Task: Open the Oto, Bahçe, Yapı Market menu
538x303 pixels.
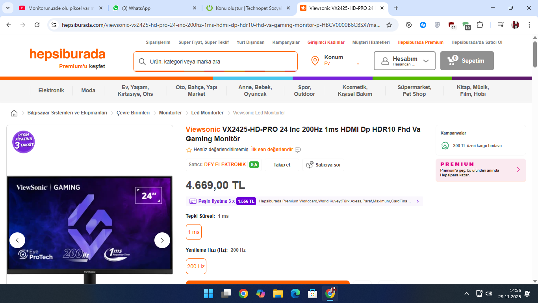Action: point(197,91)
